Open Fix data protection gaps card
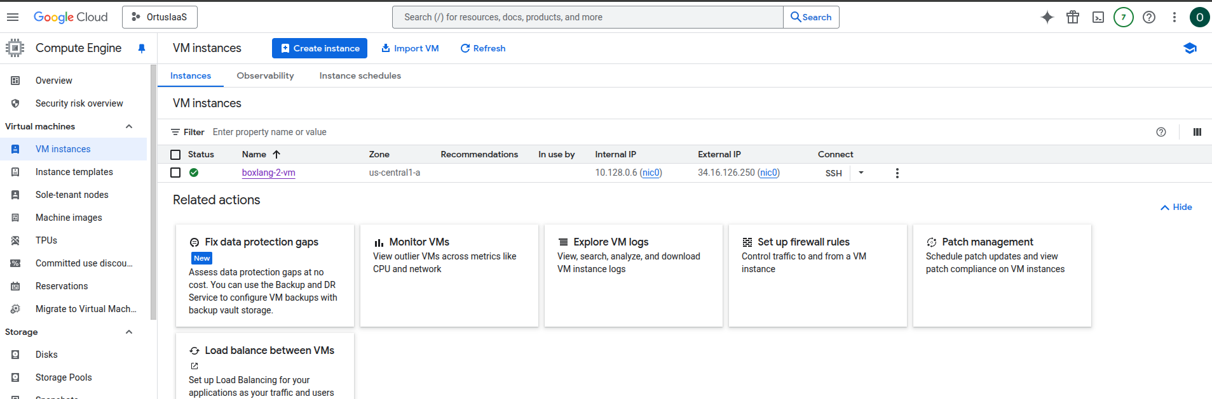This screenshot has width=1212, height=399. tap(265, 276)
